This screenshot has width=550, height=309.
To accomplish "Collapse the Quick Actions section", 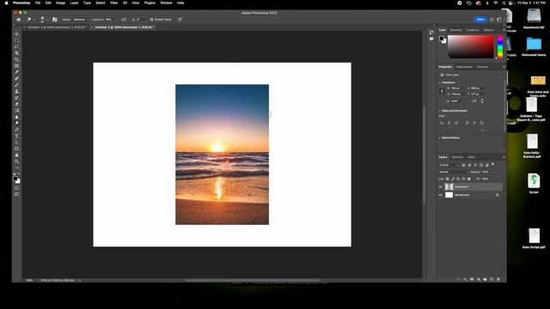I will pyautogui.click(x=440, y=137).
